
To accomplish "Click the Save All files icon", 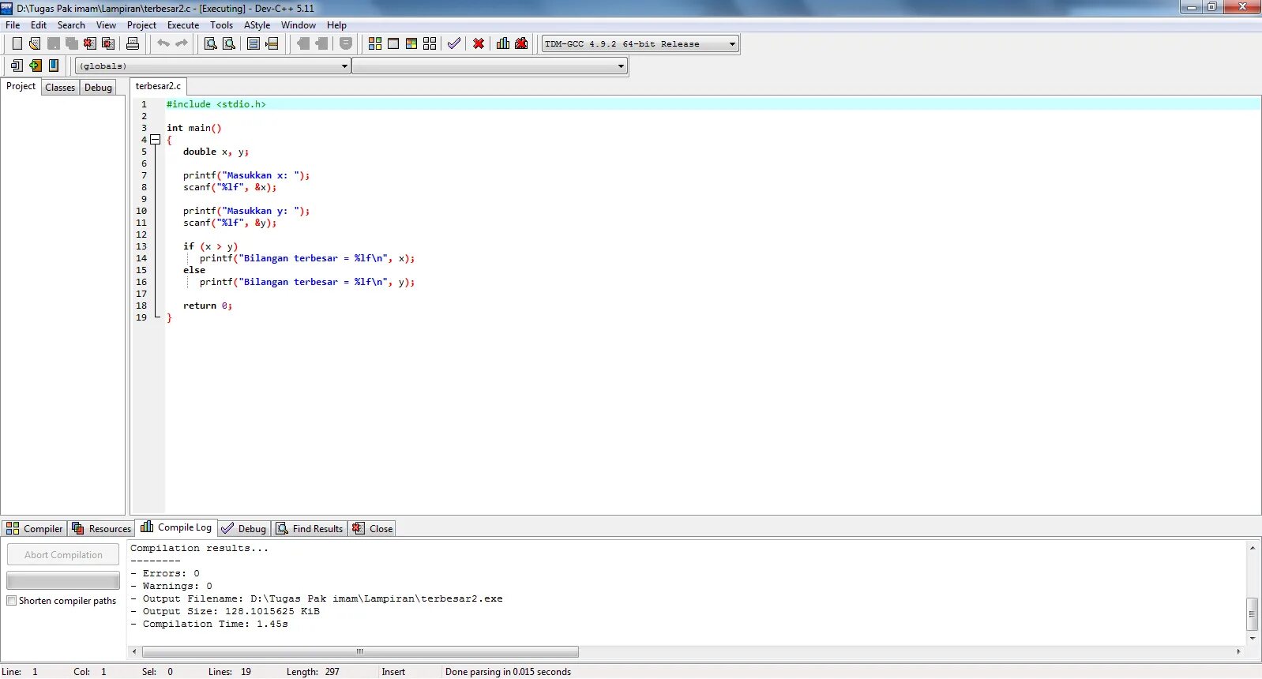I will 72,43.
